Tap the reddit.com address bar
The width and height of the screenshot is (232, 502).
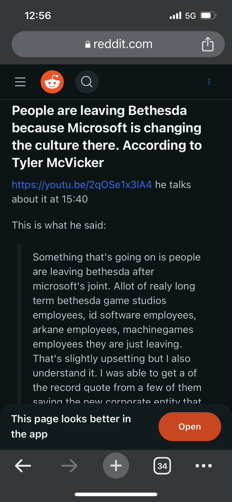pyautogui.click(x=118, y=44)
